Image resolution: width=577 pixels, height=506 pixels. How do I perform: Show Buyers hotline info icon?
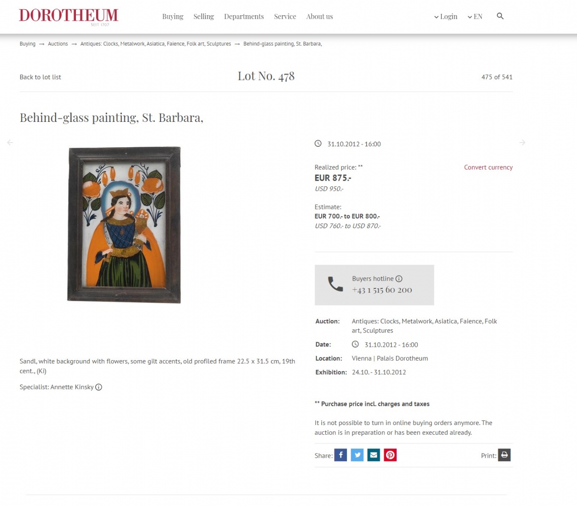(399, 279)
